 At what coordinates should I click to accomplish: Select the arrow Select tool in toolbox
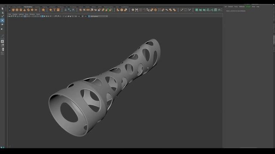(3, 9)
